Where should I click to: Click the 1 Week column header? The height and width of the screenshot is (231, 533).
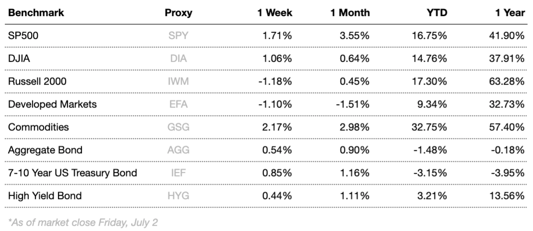coord(275,13)
